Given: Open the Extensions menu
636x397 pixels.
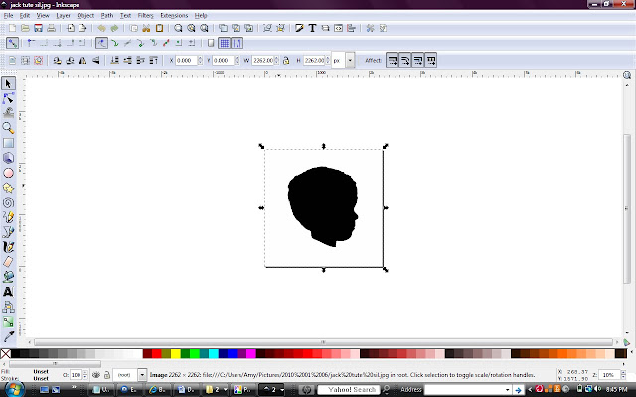Looking at the screenshot, I should (174, 16).
